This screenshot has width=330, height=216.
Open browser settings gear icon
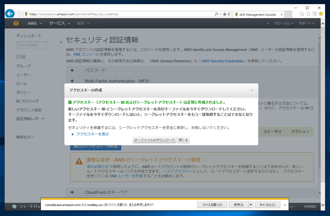pos(315,14)
